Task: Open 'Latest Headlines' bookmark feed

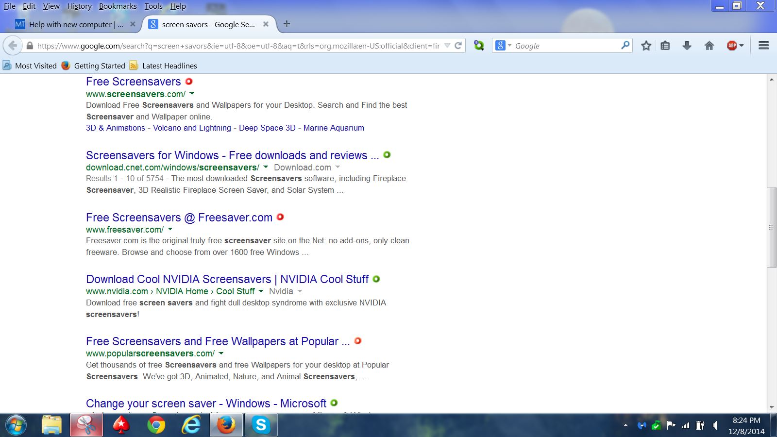Action: pyautogui.click(x=164, y=66)
